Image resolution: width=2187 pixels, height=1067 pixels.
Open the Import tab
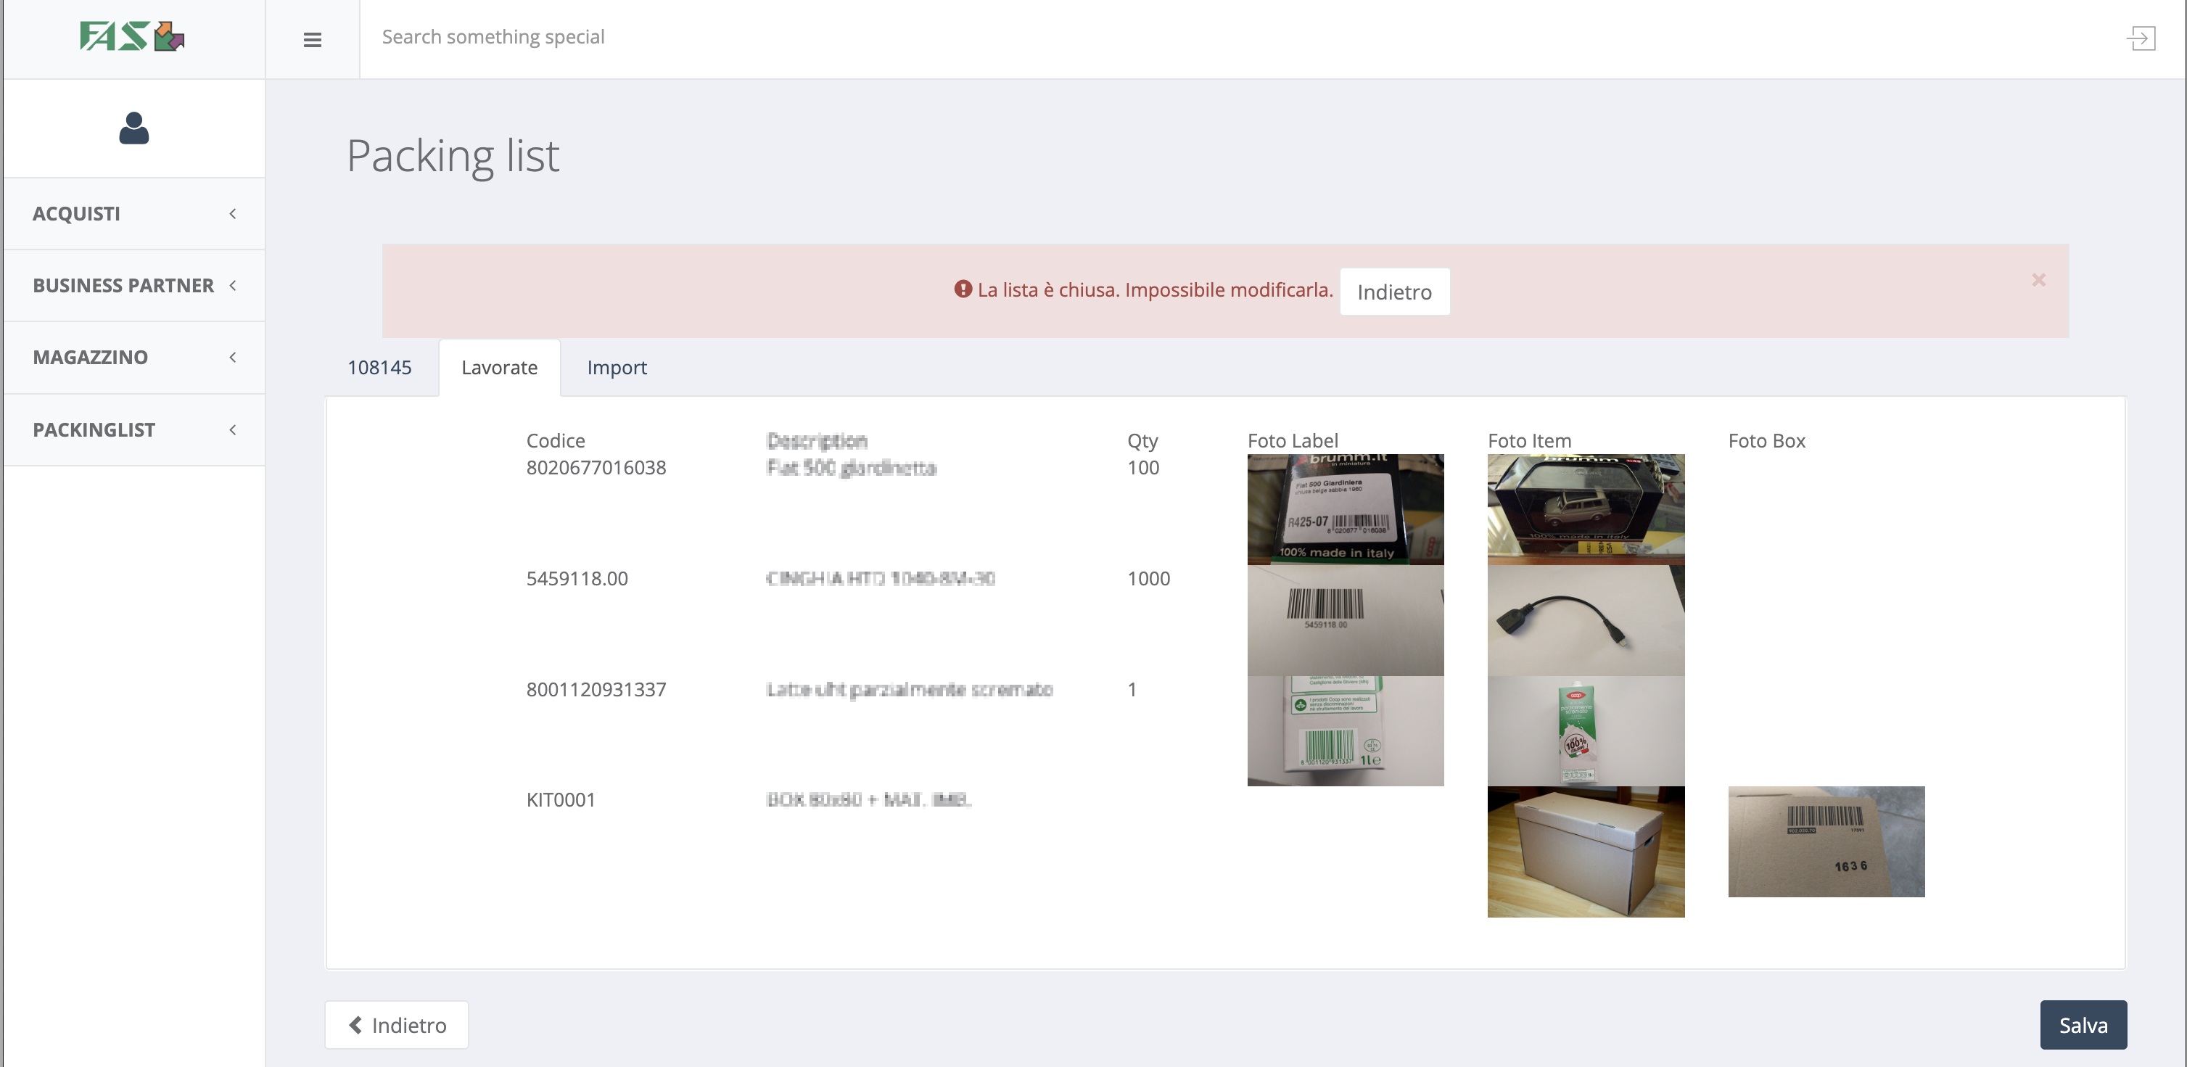click(617, 368)
